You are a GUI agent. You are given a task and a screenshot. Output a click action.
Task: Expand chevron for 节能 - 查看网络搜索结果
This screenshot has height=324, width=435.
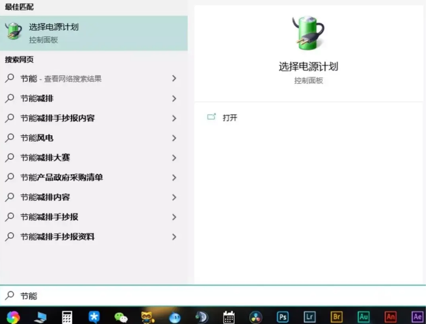(174, 79)
